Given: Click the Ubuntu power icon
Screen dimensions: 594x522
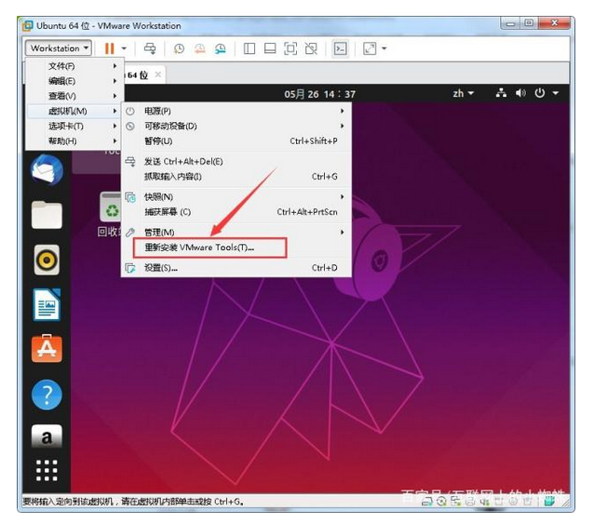Looking at the screenshot, I should (540, 93).
